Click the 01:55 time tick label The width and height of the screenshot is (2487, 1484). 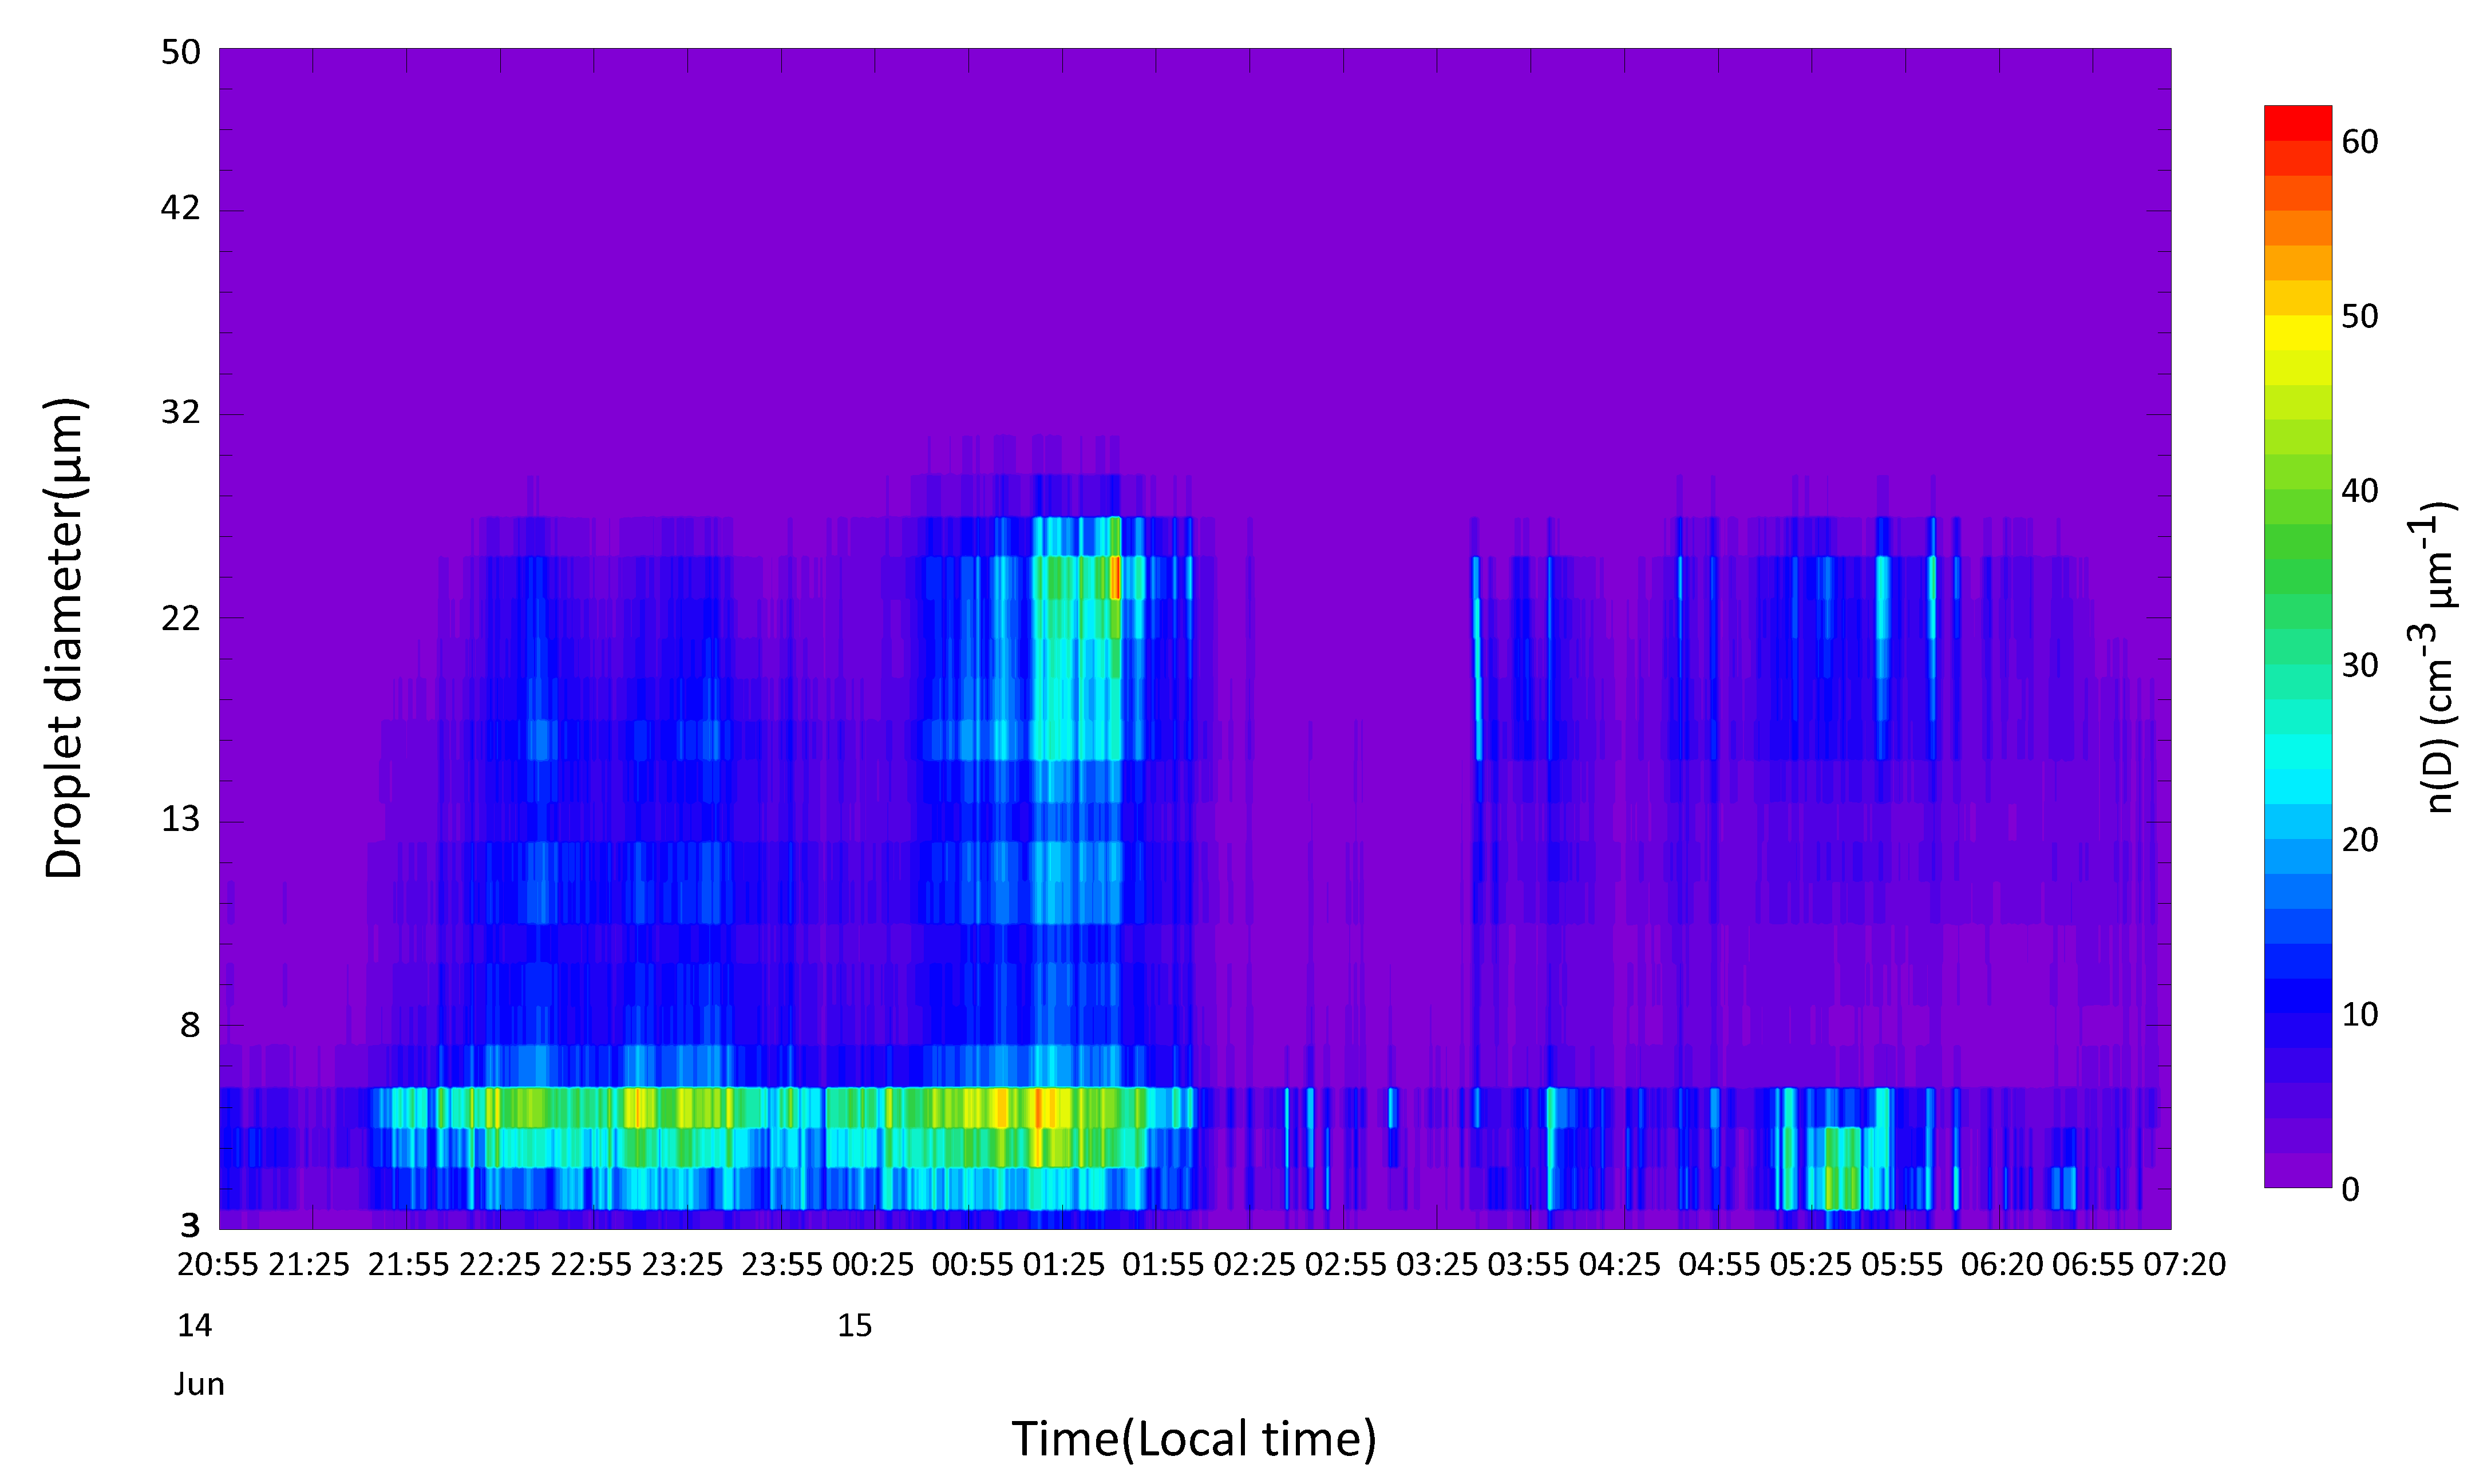point(1162,1265)
